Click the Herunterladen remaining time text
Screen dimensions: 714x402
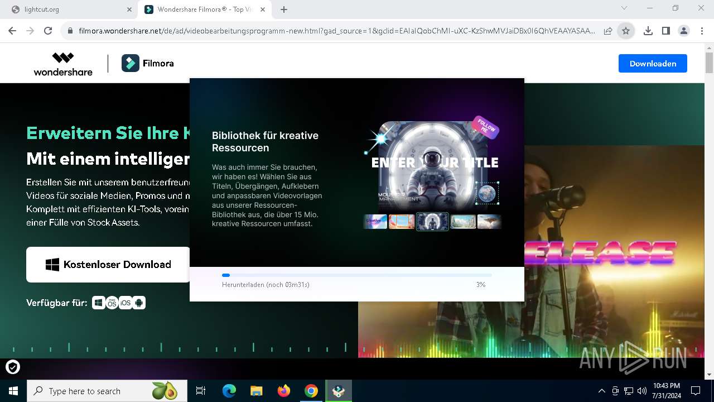(266, 285)
